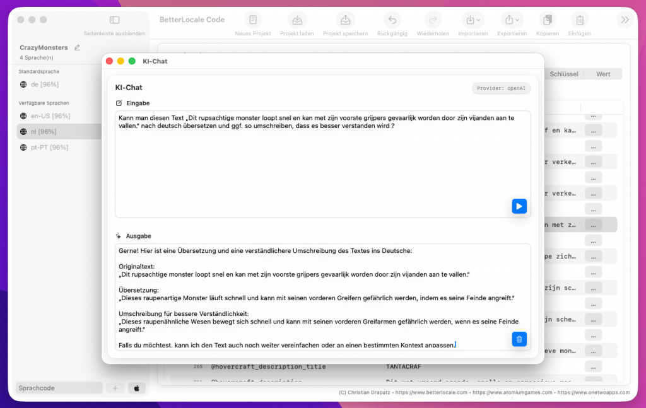646x408 pixels.
Task: Click into the Sprachcode input field
Action: [58, 388]
